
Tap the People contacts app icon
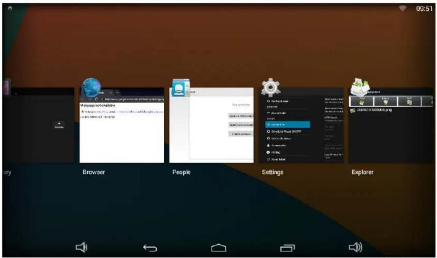(x=180, y=87)
